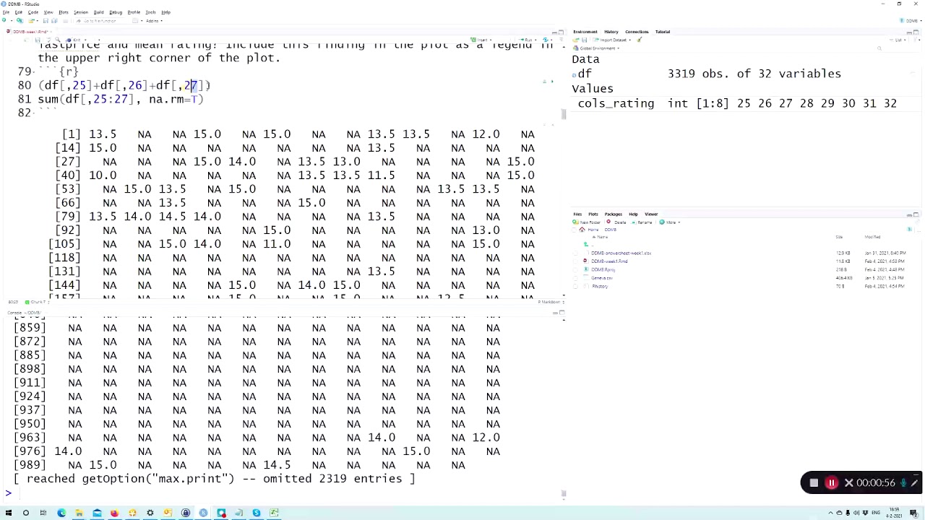Screen dimensions: 925x520
Task: Expand the df data frame entry
Action: coord(575,74)
